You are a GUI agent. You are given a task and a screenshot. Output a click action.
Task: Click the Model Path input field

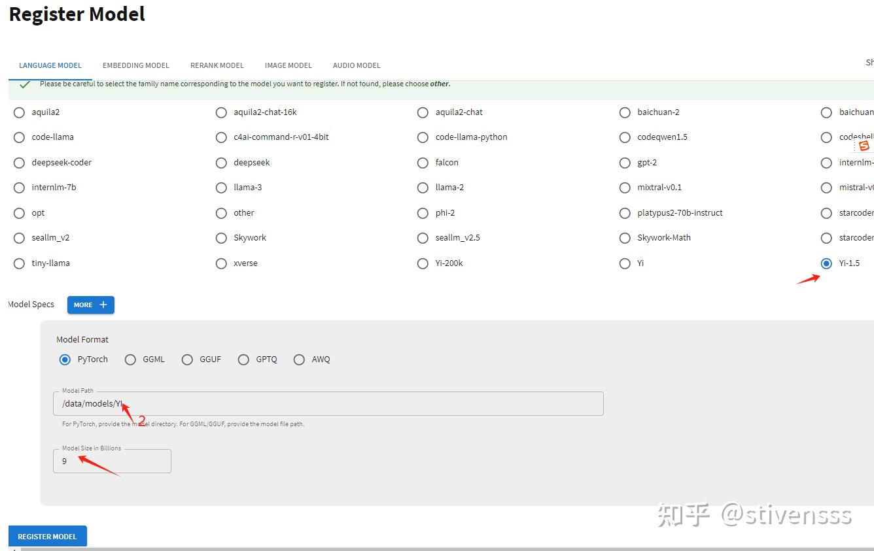[x=328, y=404]
